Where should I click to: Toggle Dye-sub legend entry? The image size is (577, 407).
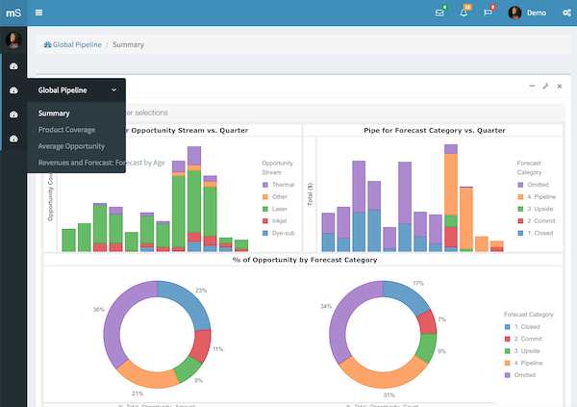pyautogui.click(x=279, y=233)
